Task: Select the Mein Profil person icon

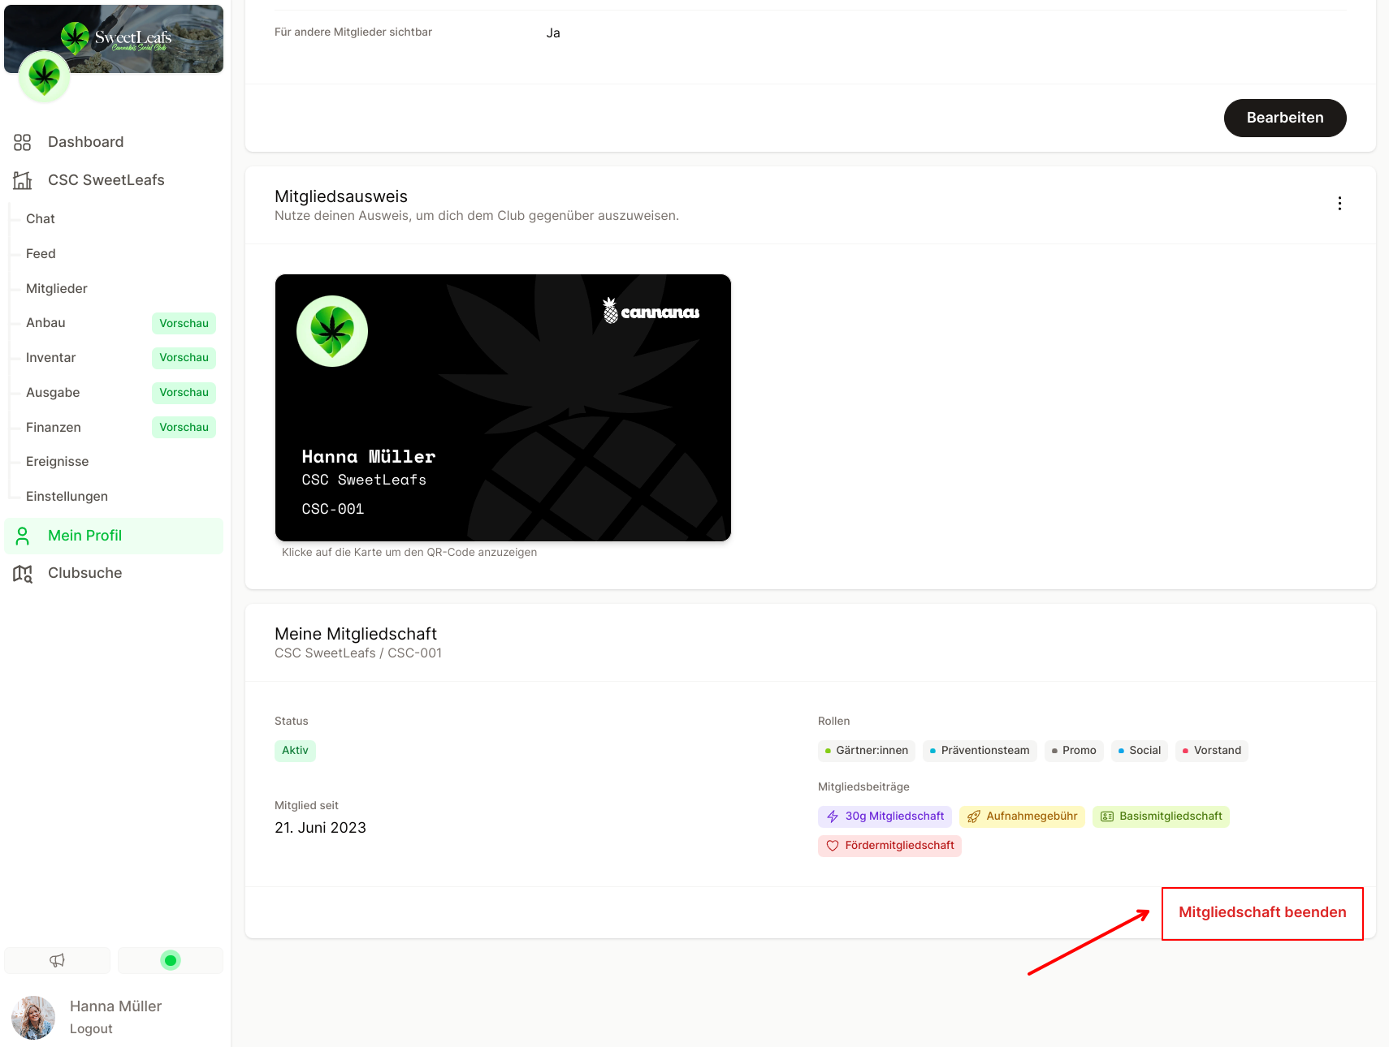Action: pos(22,536)
